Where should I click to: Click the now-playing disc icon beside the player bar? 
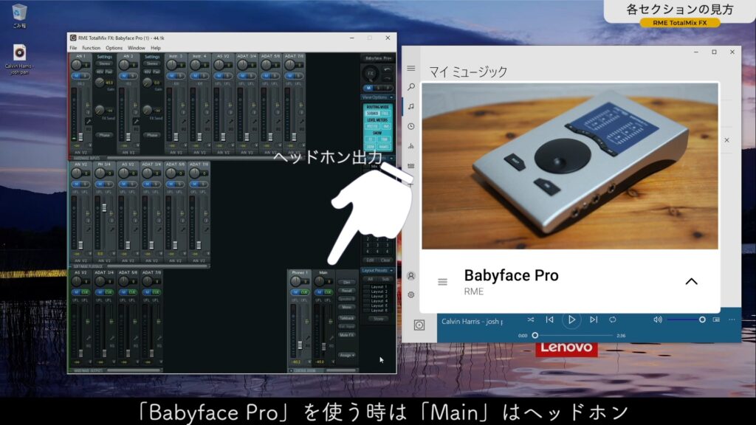coord(419,325)
